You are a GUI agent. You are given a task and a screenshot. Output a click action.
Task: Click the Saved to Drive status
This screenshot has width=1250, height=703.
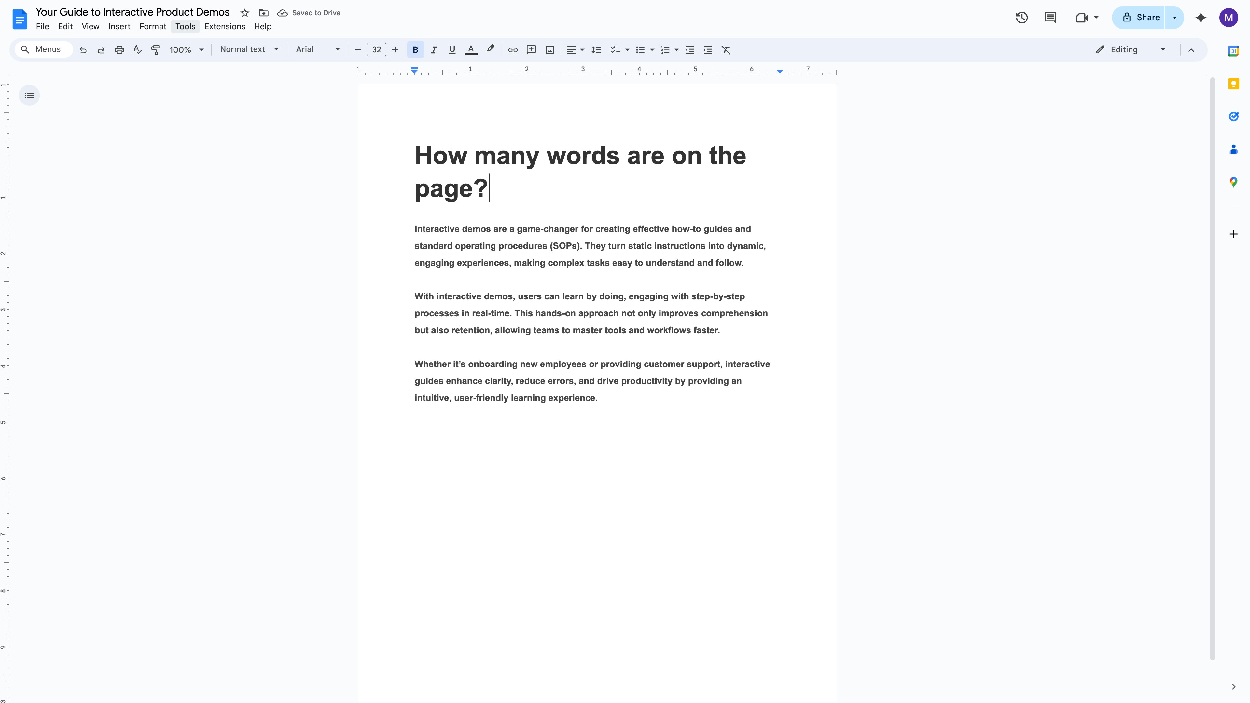tap(309, 13)
